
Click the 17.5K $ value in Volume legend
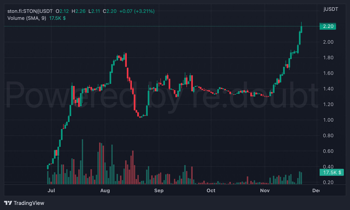coord(57,18)
